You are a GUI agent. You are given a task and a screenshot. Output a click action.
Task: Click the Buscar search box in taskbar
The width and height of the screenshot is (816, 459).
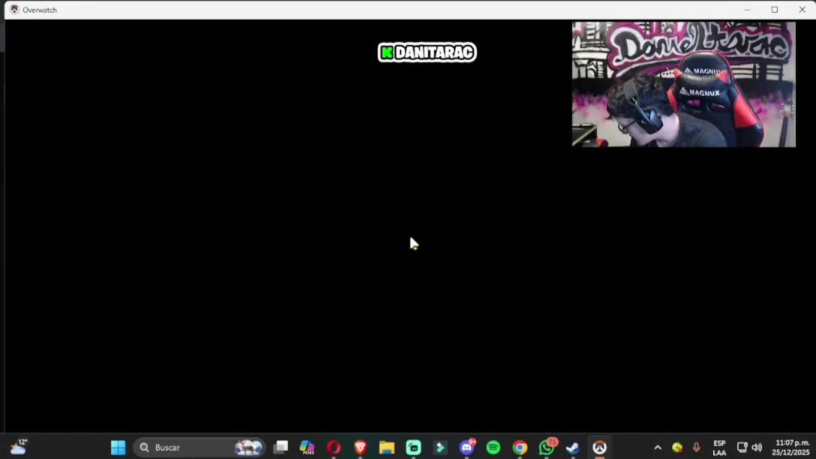tap(200, 448)
